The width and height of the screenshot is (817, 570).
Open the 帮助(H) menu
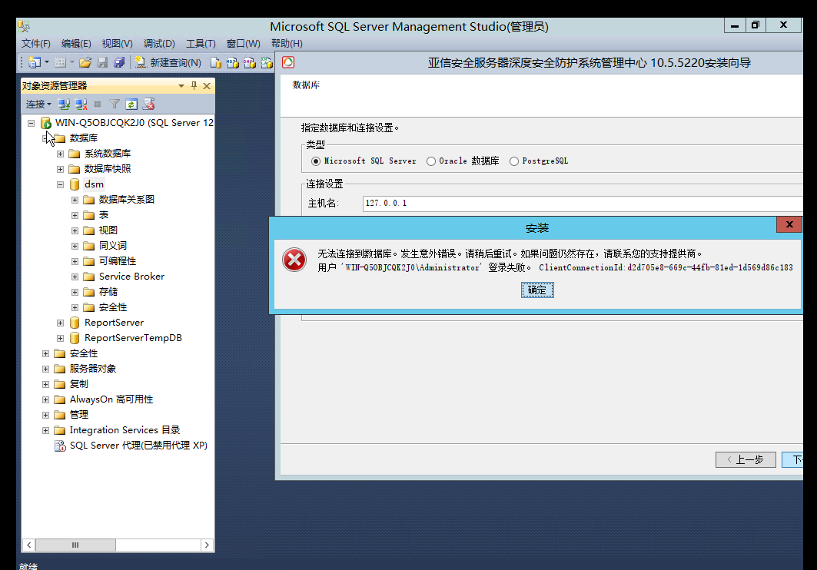(287, 44)
